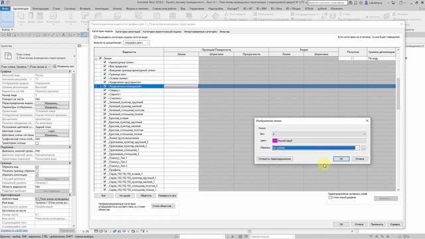Click OK in the line graphics dialog

click(x=341, y=159)
